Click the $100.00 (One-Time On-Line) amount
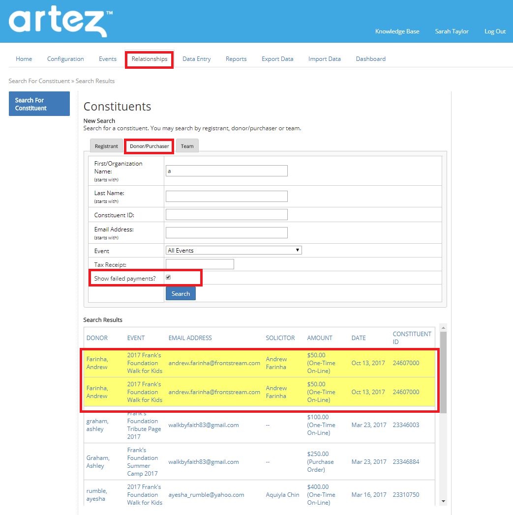This screenshot has height=515, width=513. tap(321, 425)
